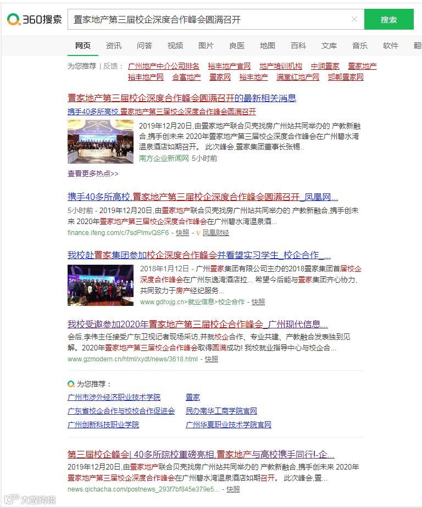Open 快照 for www.gzmodern.cn result
Image resolution: width=422 pixels, height=508 pixels.
[212, 359]
